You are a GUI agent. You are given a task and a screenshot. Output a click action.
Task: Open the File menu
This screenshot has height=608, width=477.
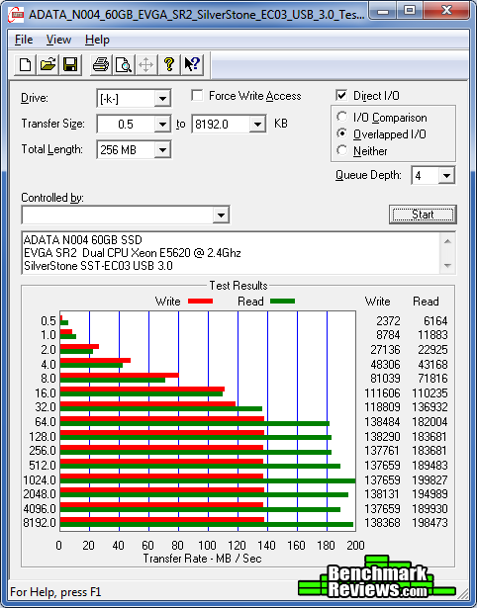pos(24,40)
